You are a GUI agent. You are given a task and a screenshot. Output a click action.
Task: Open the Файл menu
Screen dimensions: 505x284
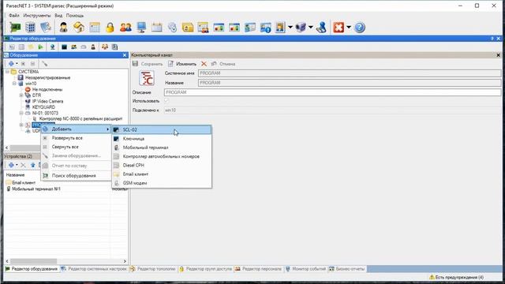[x=14, y=16]
